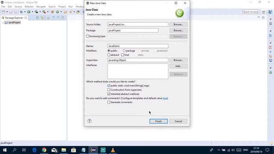Image resolution: width=274 pixels, height=154 pixels.
Task: Select the package modifier radio button
Action: click(124, 50)
